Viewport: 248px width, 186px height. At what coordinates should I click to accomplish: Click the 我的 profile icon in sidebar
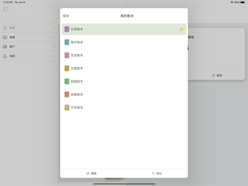point(5,56)
